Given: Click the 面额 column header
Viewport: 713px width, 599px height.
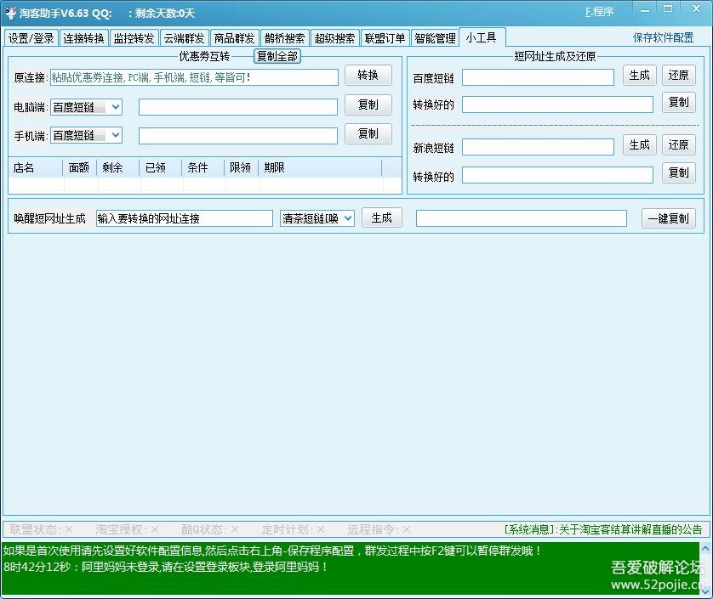Looking at the screenshot, I should coord(79,167).
